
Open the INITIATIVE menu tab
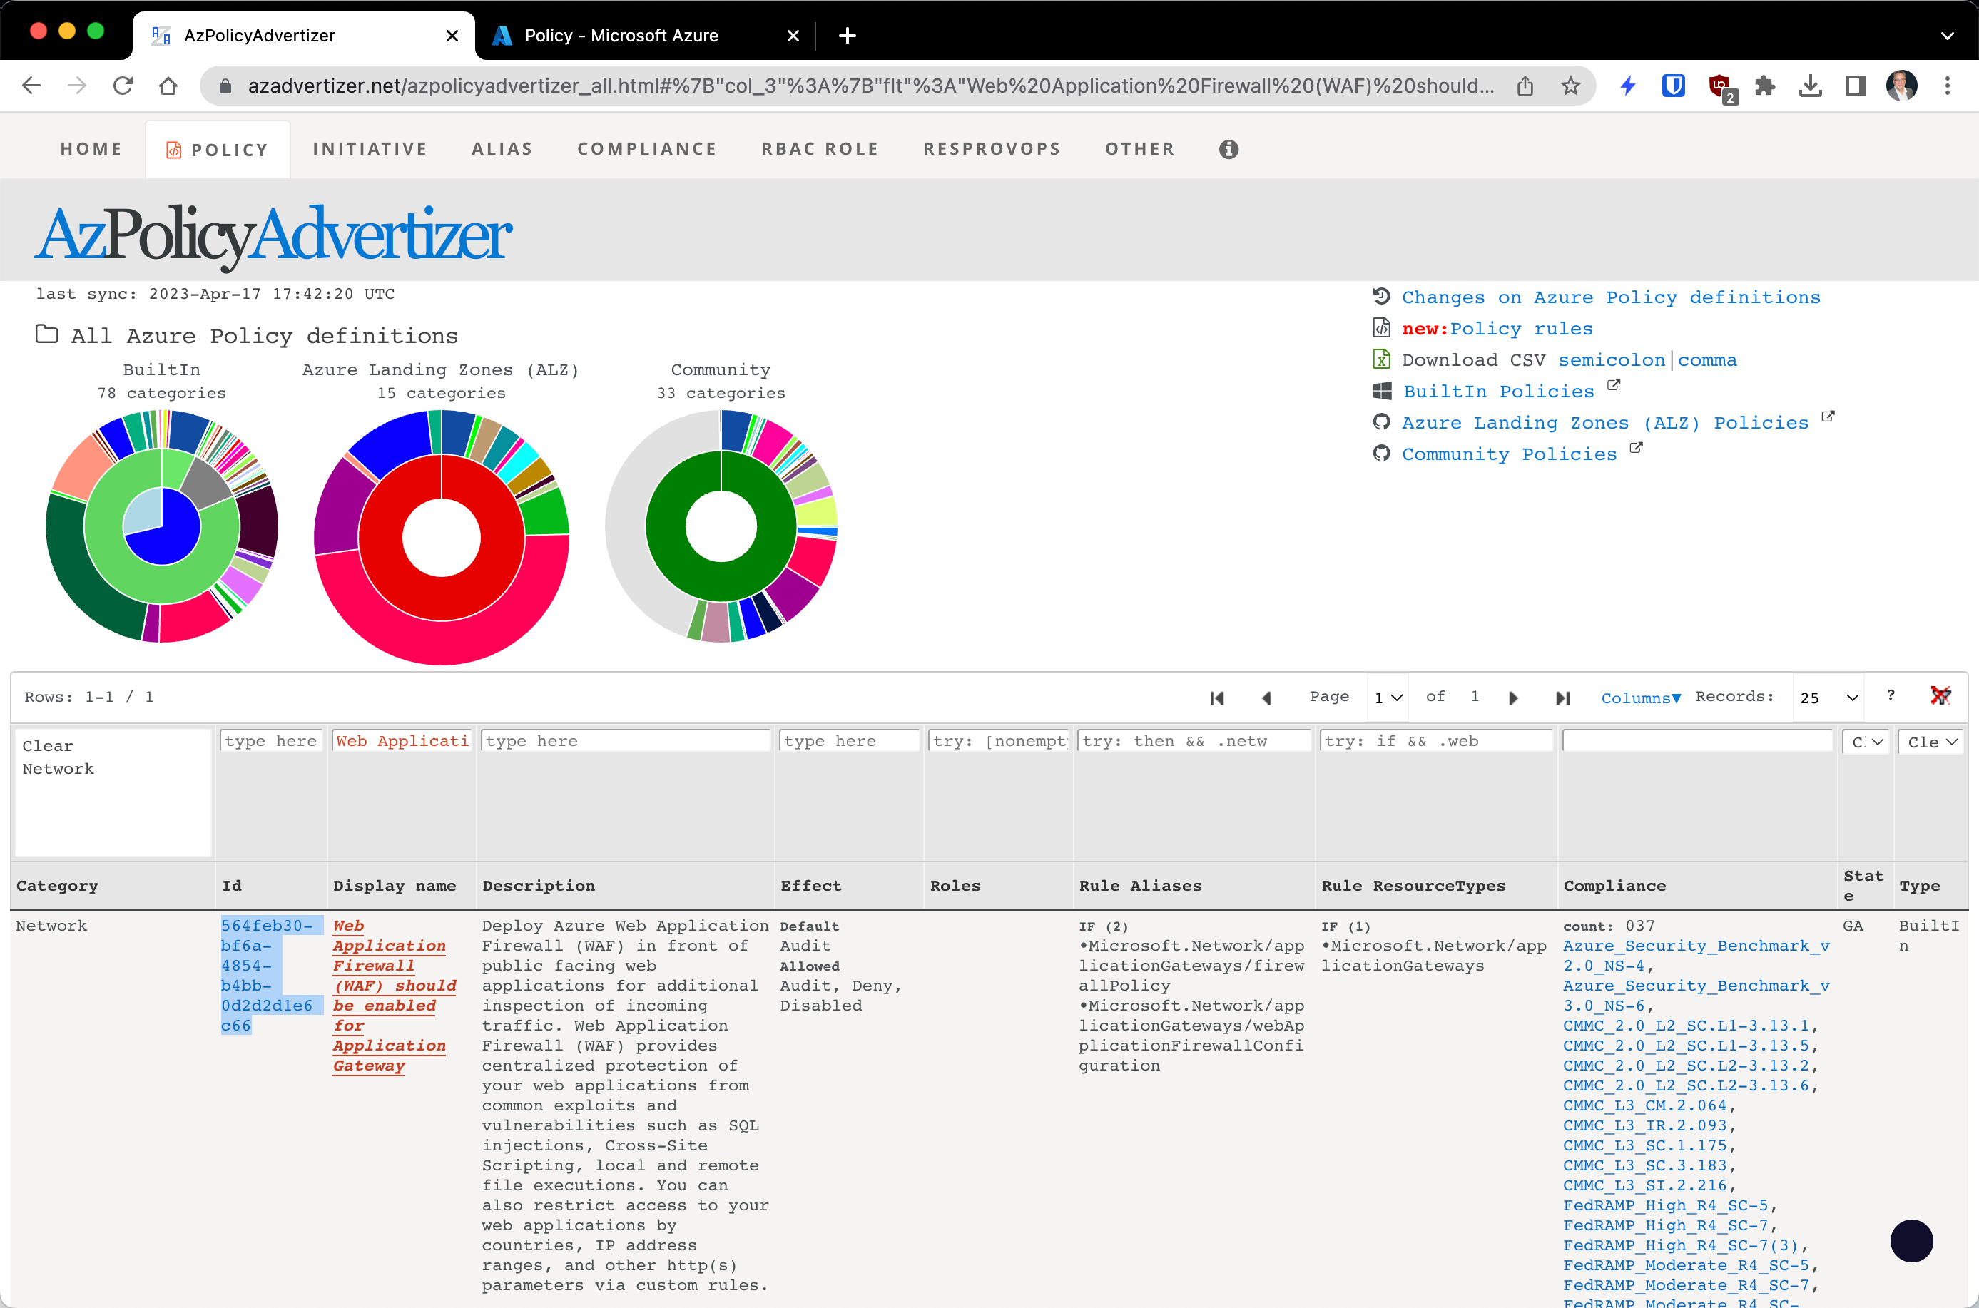pyautogui.click(x=370, y=149)
